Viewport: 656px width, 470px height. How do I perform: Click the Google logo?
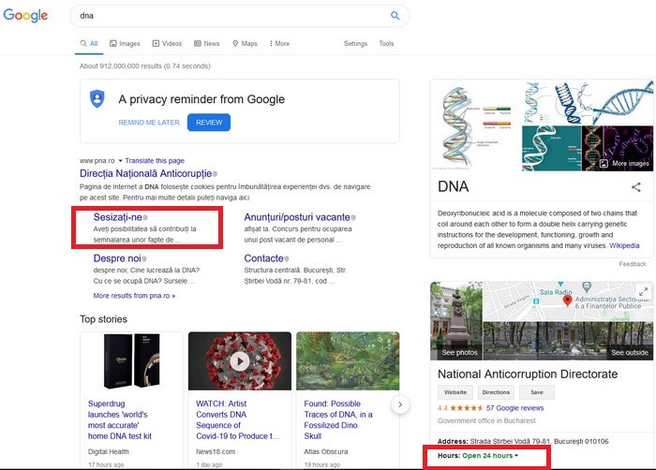tap(25, 16)
